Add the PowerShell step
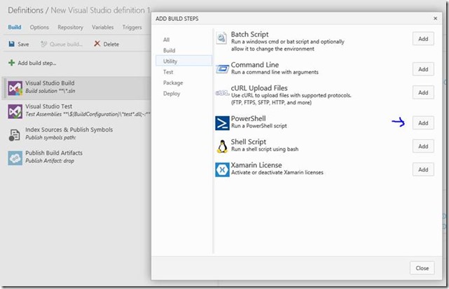 pyautogui.click(x=423, y=122)
